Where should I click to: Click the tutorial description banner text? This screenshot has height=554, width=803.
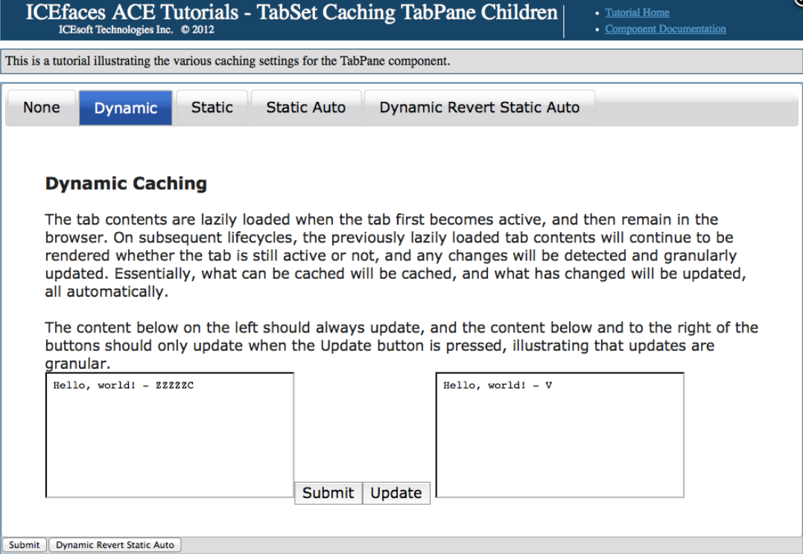pos(228,61)
